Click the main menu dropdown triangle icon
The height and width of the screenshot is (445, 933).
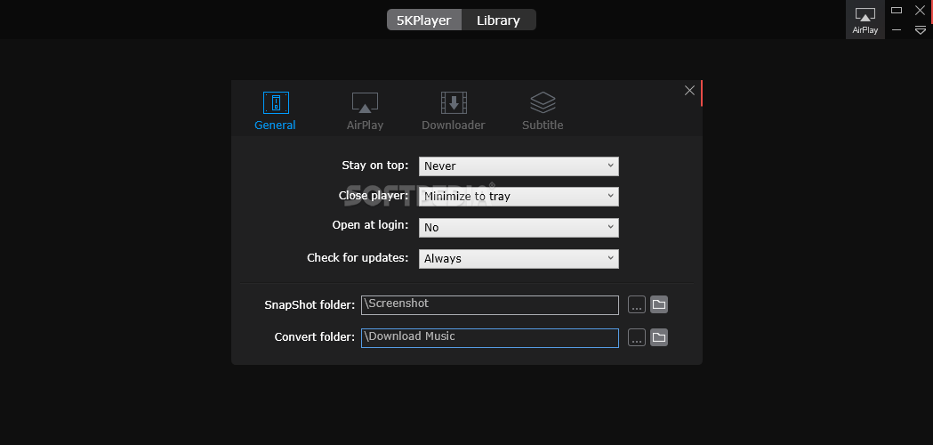pyautogui.click(x=920, y=29)
